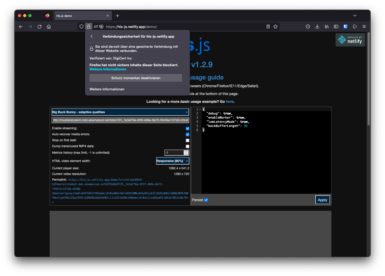Enable Stop on first stall
Screen dimensions: 385x276
(188, 140)
